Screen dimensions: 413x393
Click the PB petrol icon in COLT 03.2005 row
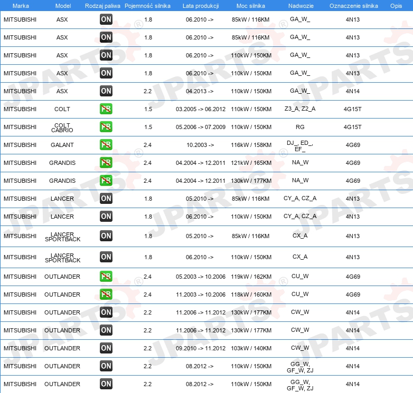[x=106, y=109]
